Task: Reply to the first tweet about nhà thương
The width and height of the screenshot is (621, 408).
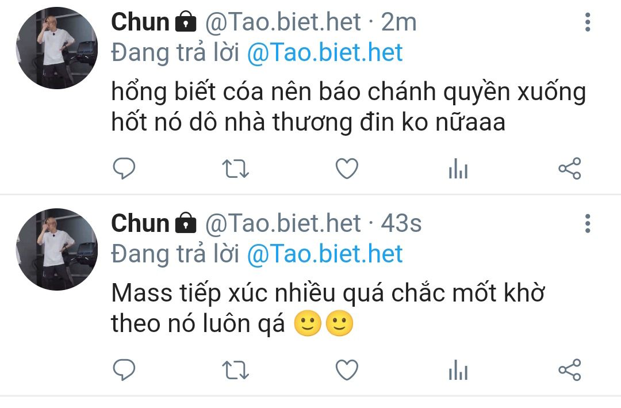Action: click(124, 169)
